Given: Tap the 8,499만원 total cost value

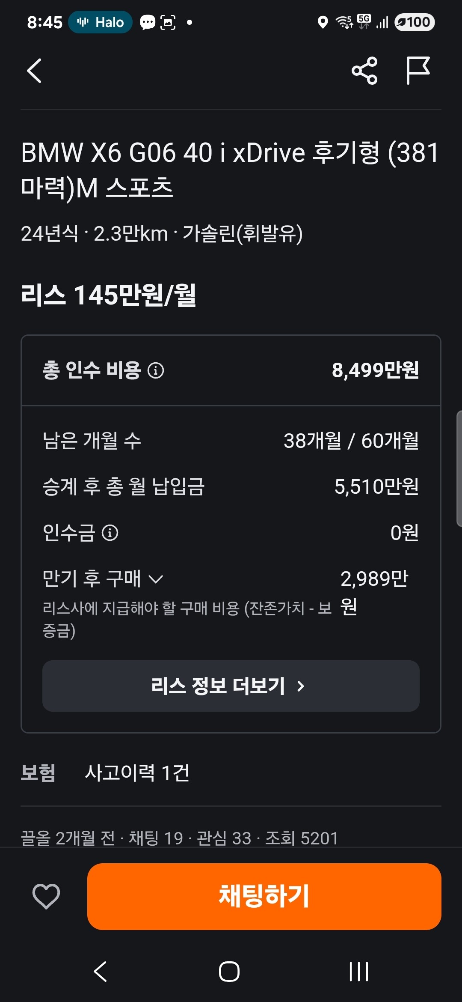Looking at the screenshot, I should (x=375, y=370).
